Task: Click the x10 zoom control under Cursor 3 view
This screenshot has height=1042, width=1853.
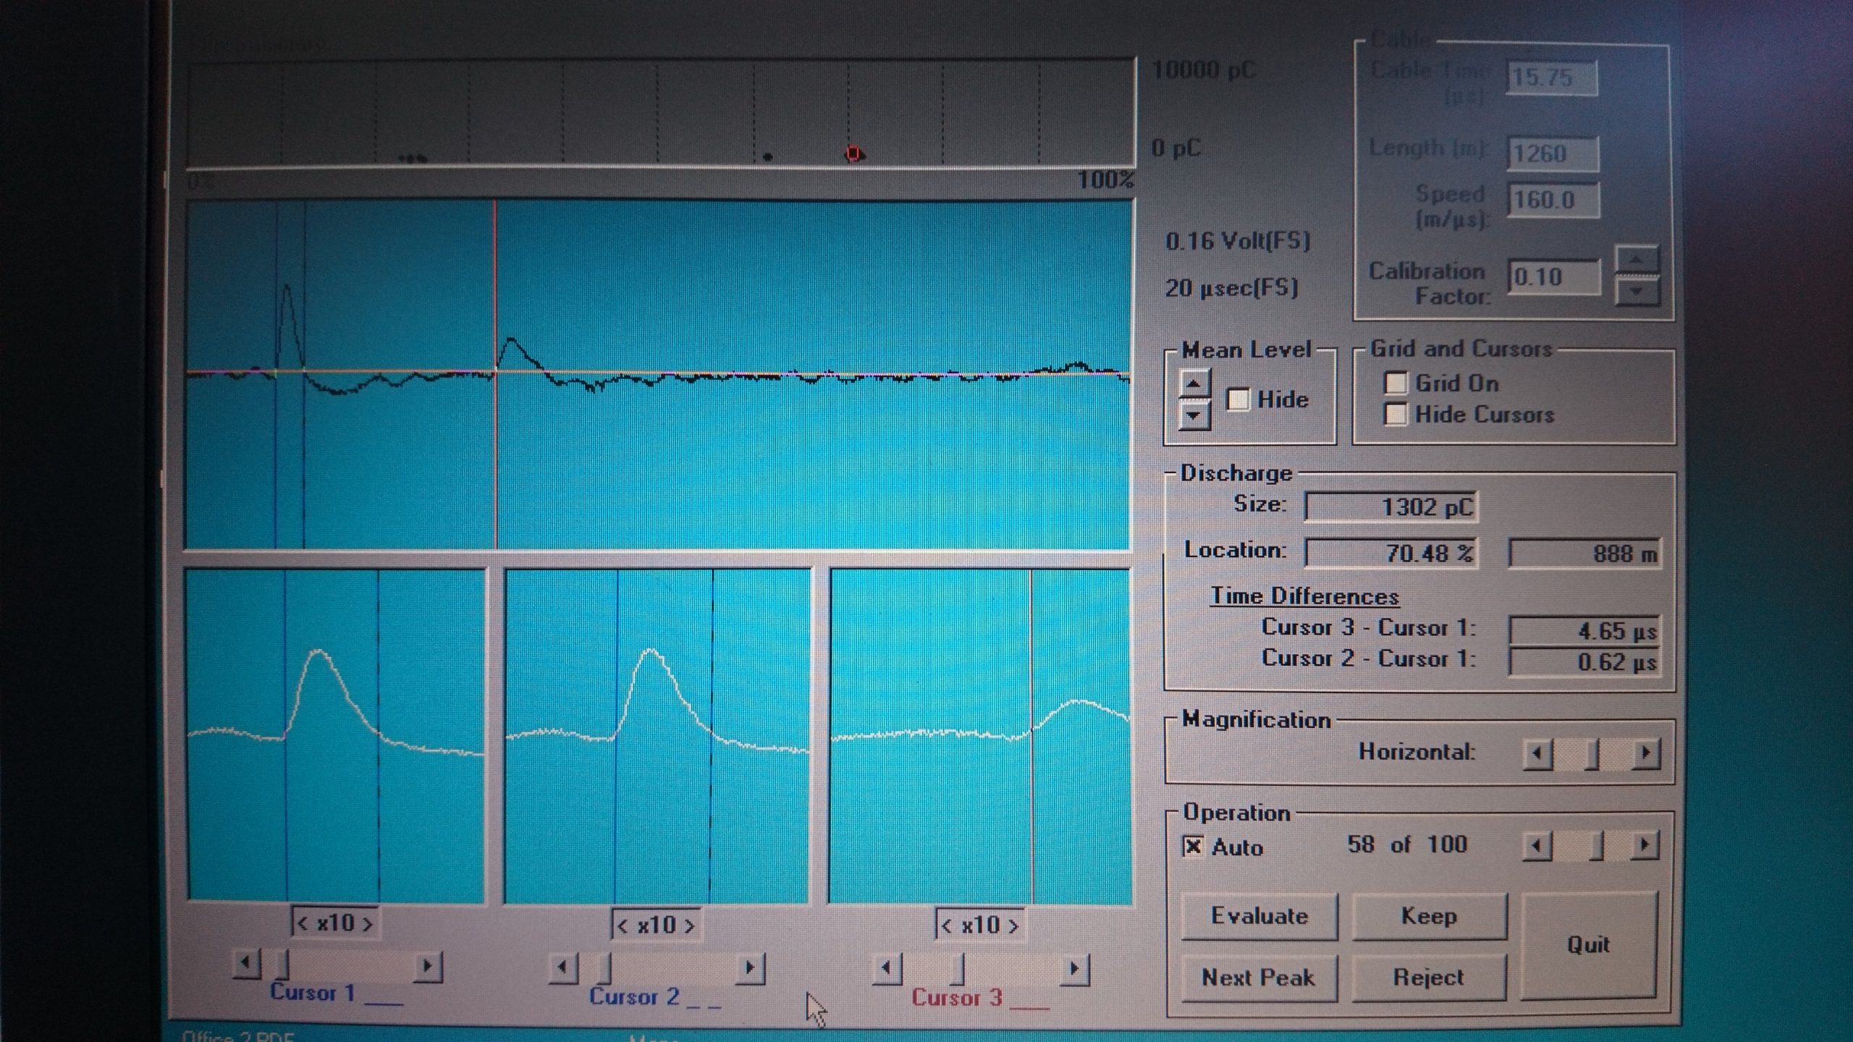Action: pos(980,925)
